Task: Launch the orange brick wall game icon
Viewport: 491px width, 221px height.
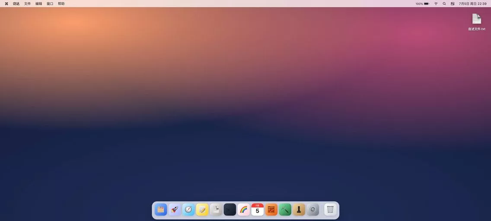Action: coord(271,209)
